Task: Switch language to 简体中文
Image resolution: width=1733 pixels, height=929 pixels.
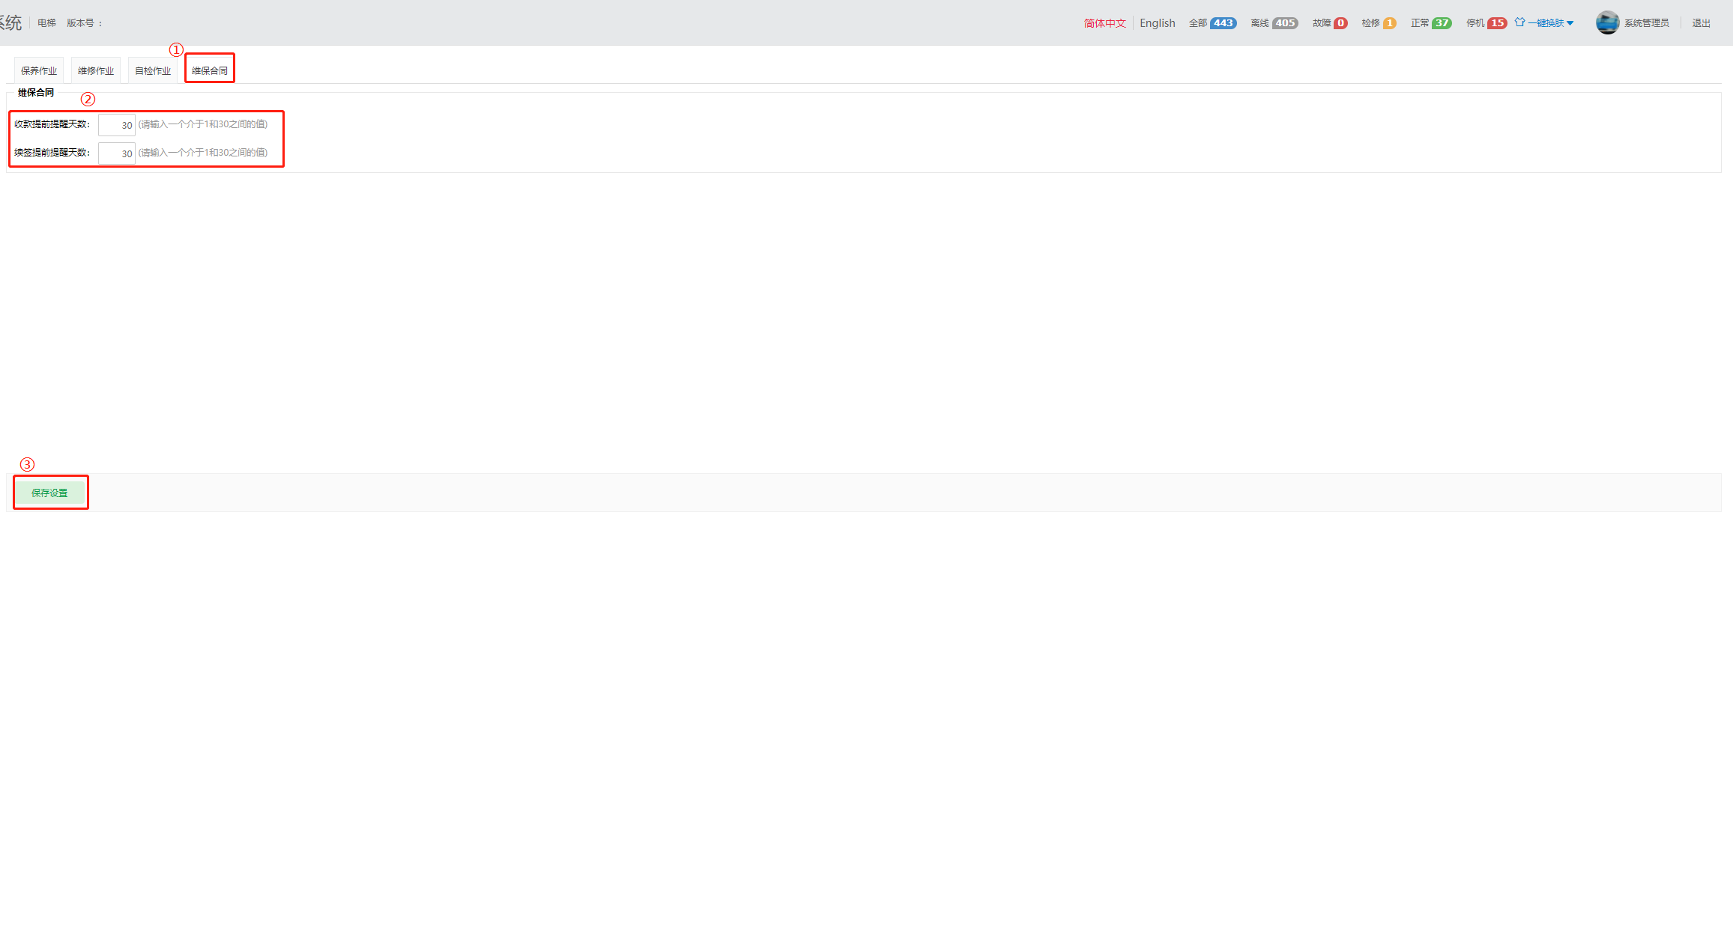Action: click(x=1104, y=23)
